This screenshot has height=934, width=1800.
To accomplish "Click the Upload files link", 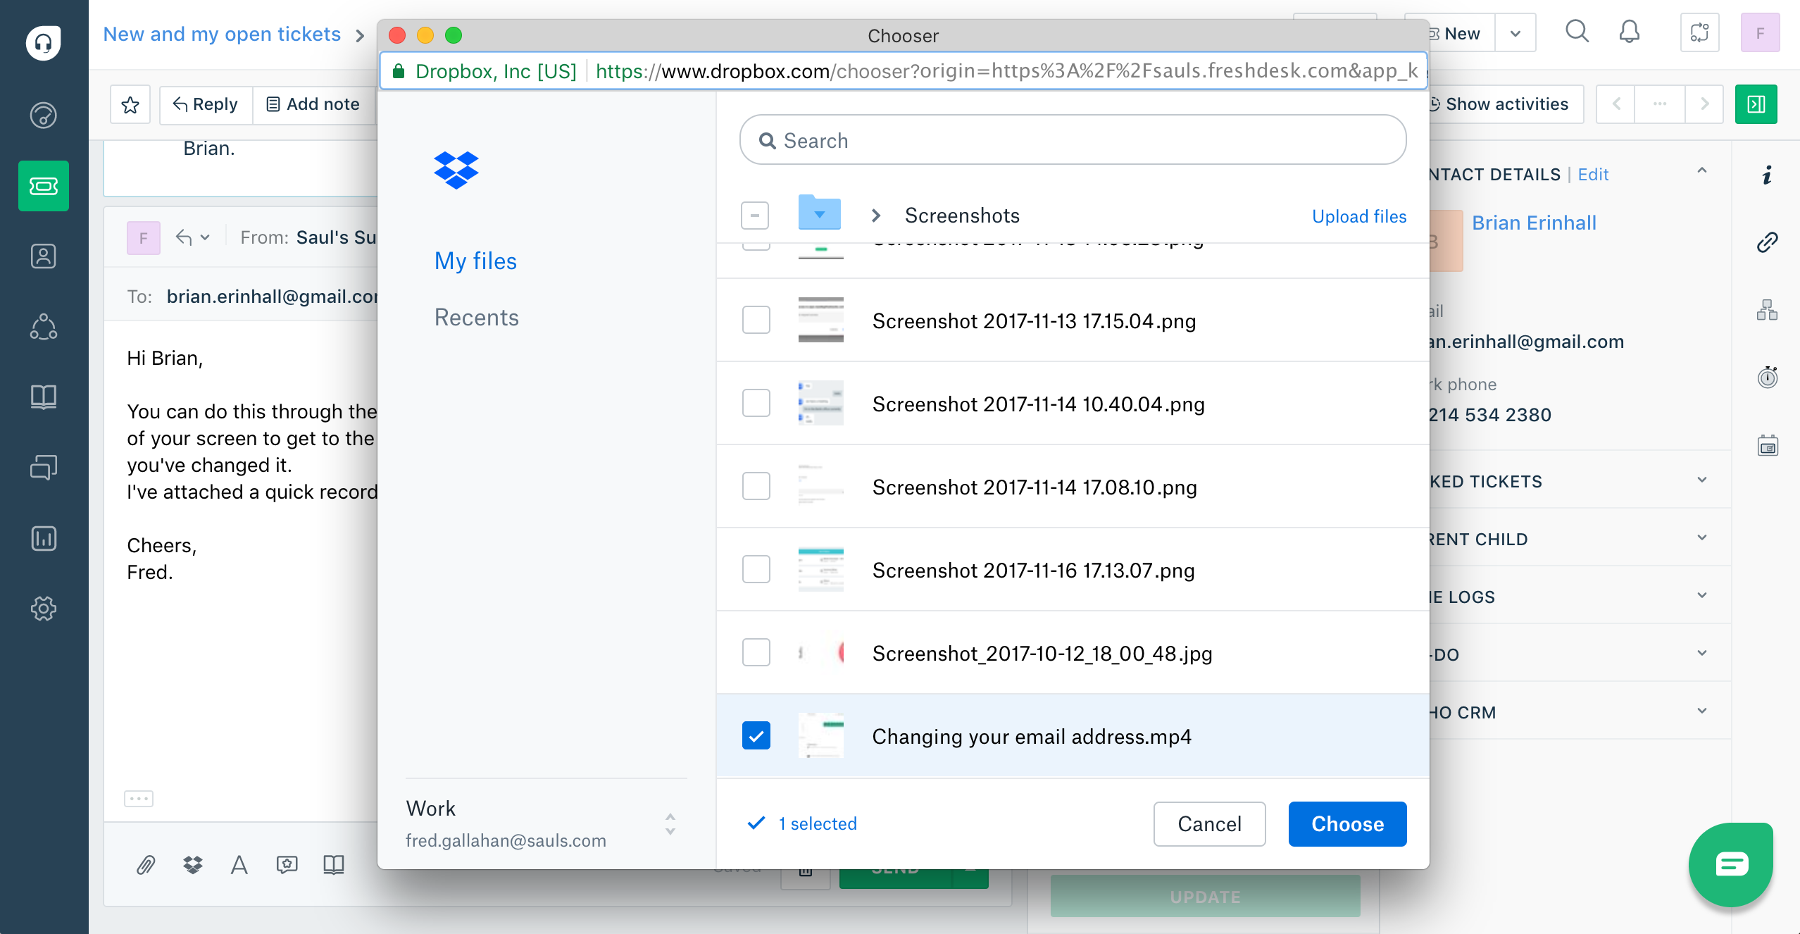I will point(1358,216).
